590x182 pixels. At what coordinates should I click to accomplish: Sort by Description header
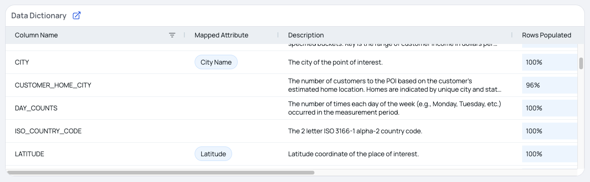pos(306,35)
